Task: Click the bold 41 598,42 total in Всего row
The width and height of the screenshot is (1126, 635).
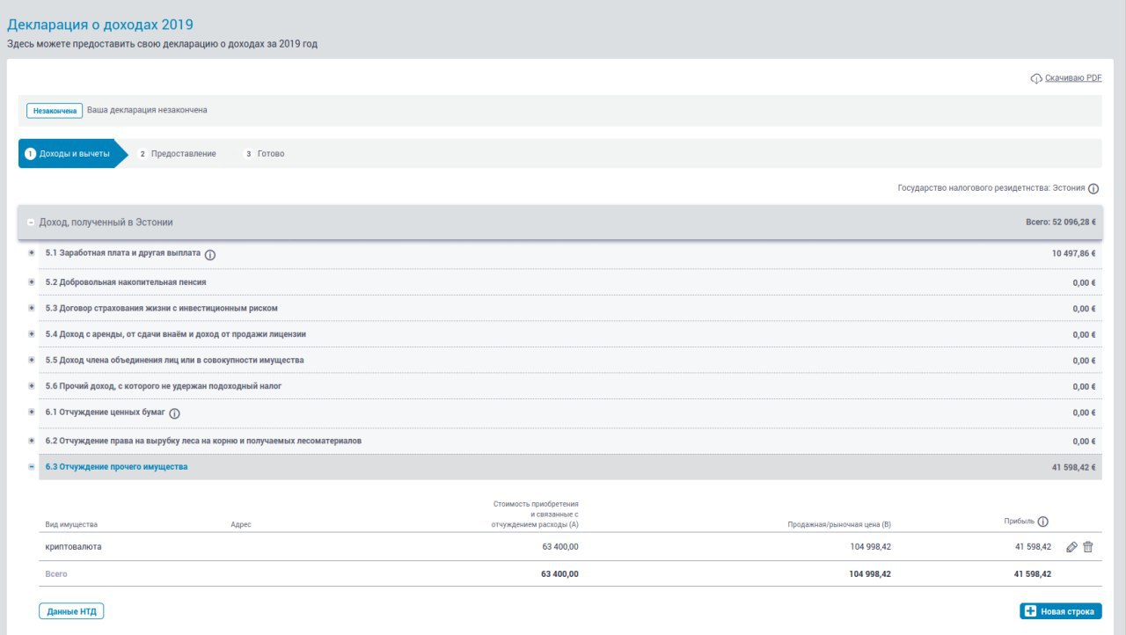Action: (x=1032, y=573)
